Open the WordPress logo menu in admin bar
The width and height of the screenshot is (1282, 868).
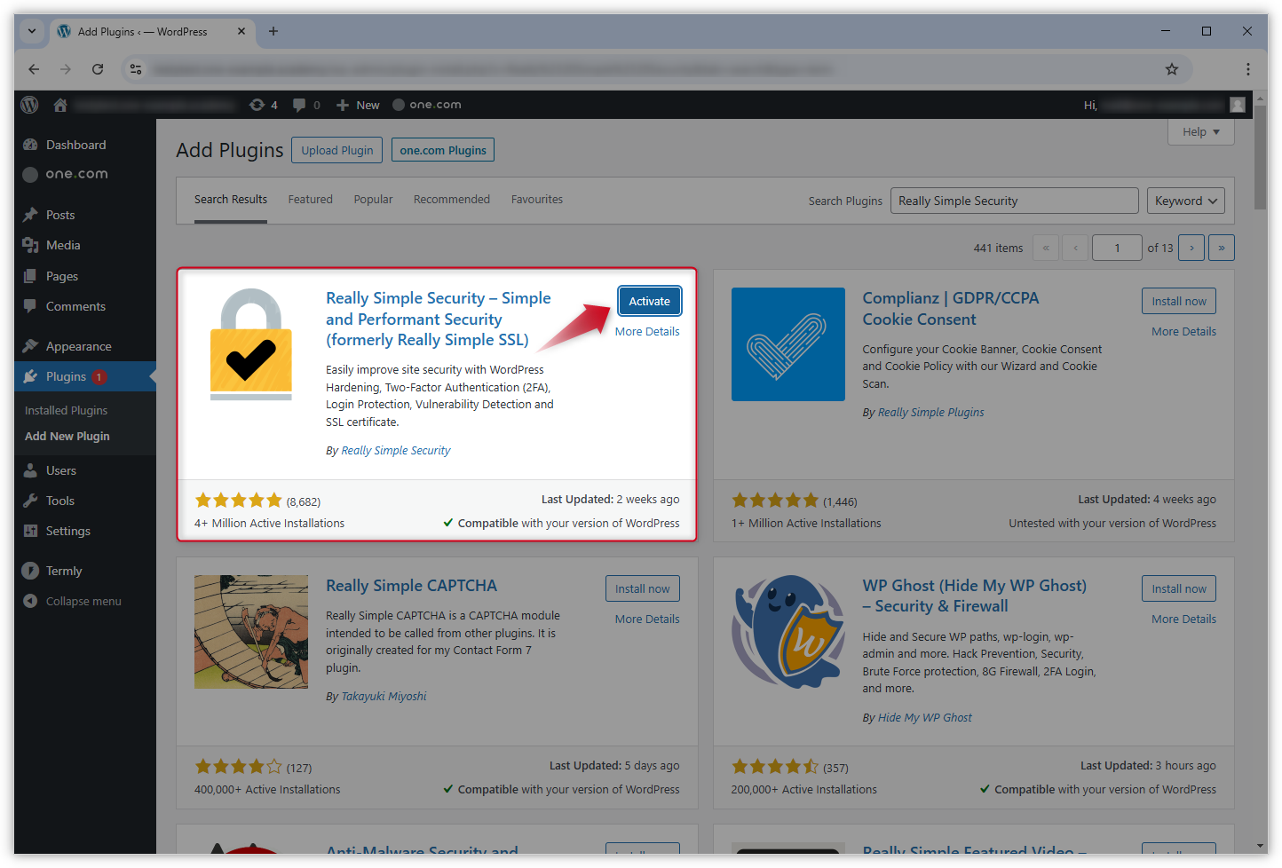tap(29, 104)
